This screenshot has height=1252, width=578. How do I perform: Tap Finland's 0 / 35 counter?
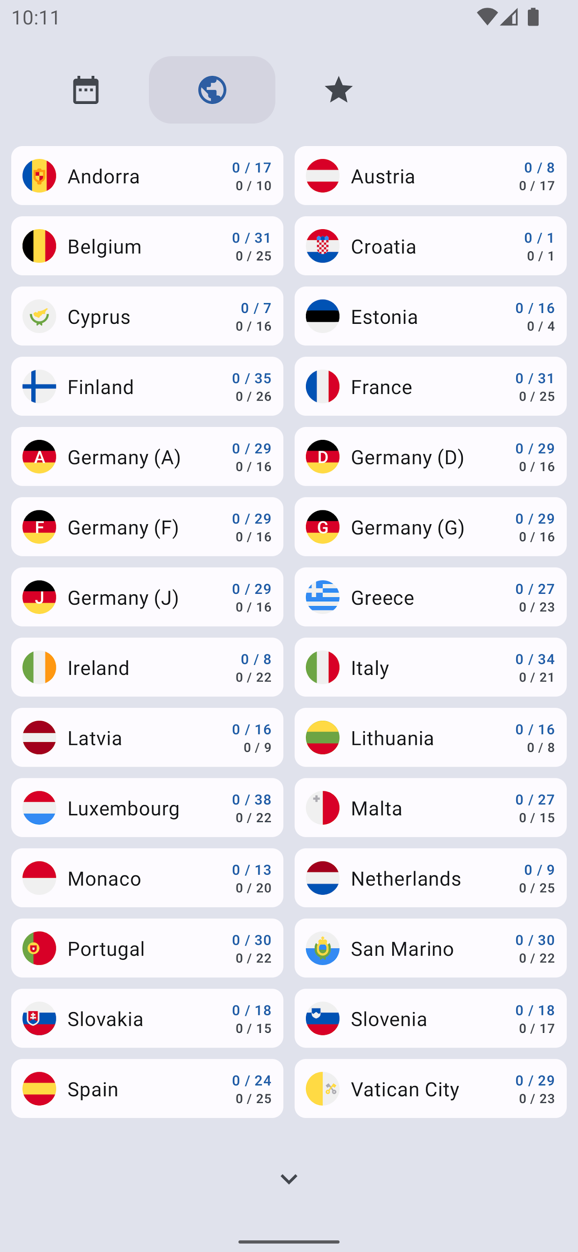(x=251, y=378)
